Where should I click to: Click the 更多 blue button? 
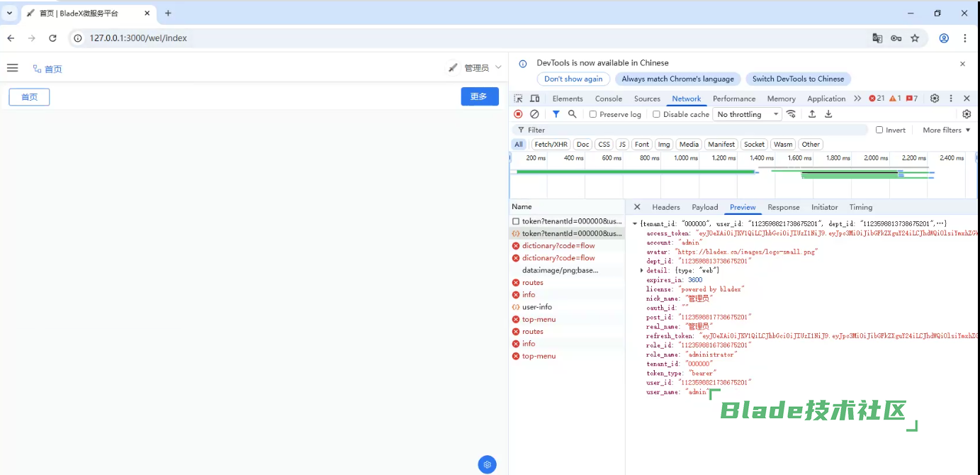click(480, 96)
